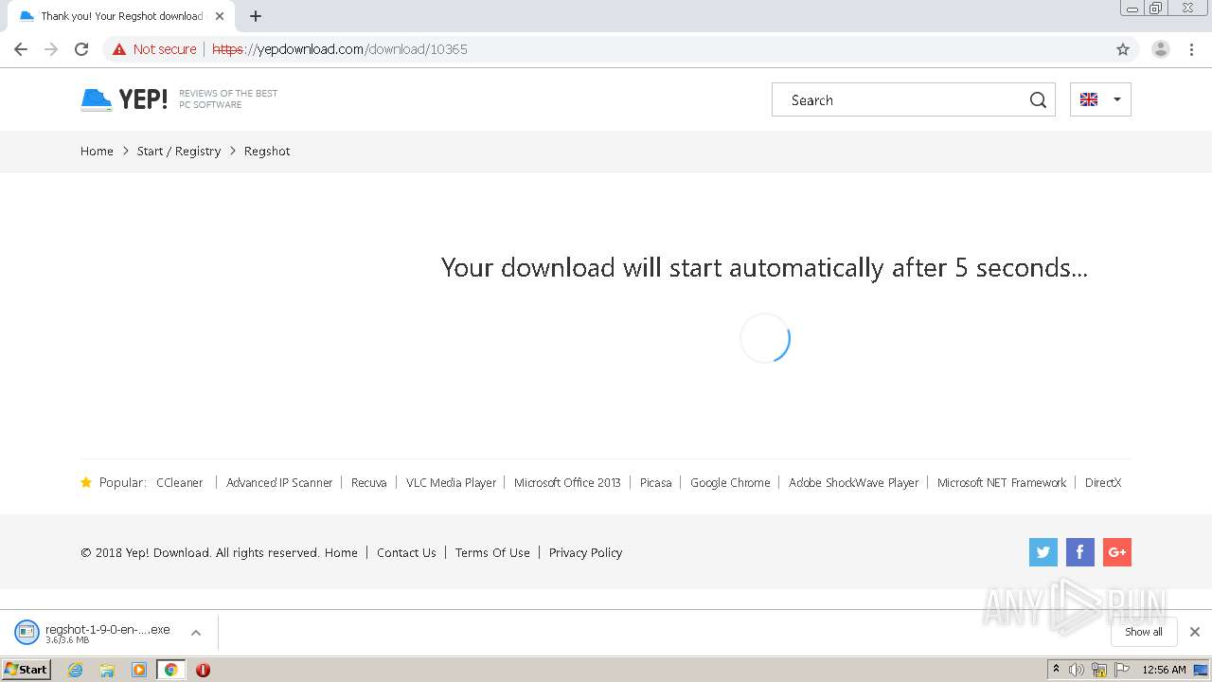This screenshot has width=1212, height=682.
Task: Show hidden system tray icons
Action: [1056, 670]
